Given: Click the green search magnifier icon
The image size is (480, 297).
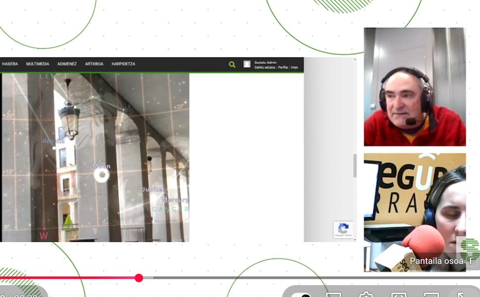Looking at the screenshot, I should coord(232,64).
